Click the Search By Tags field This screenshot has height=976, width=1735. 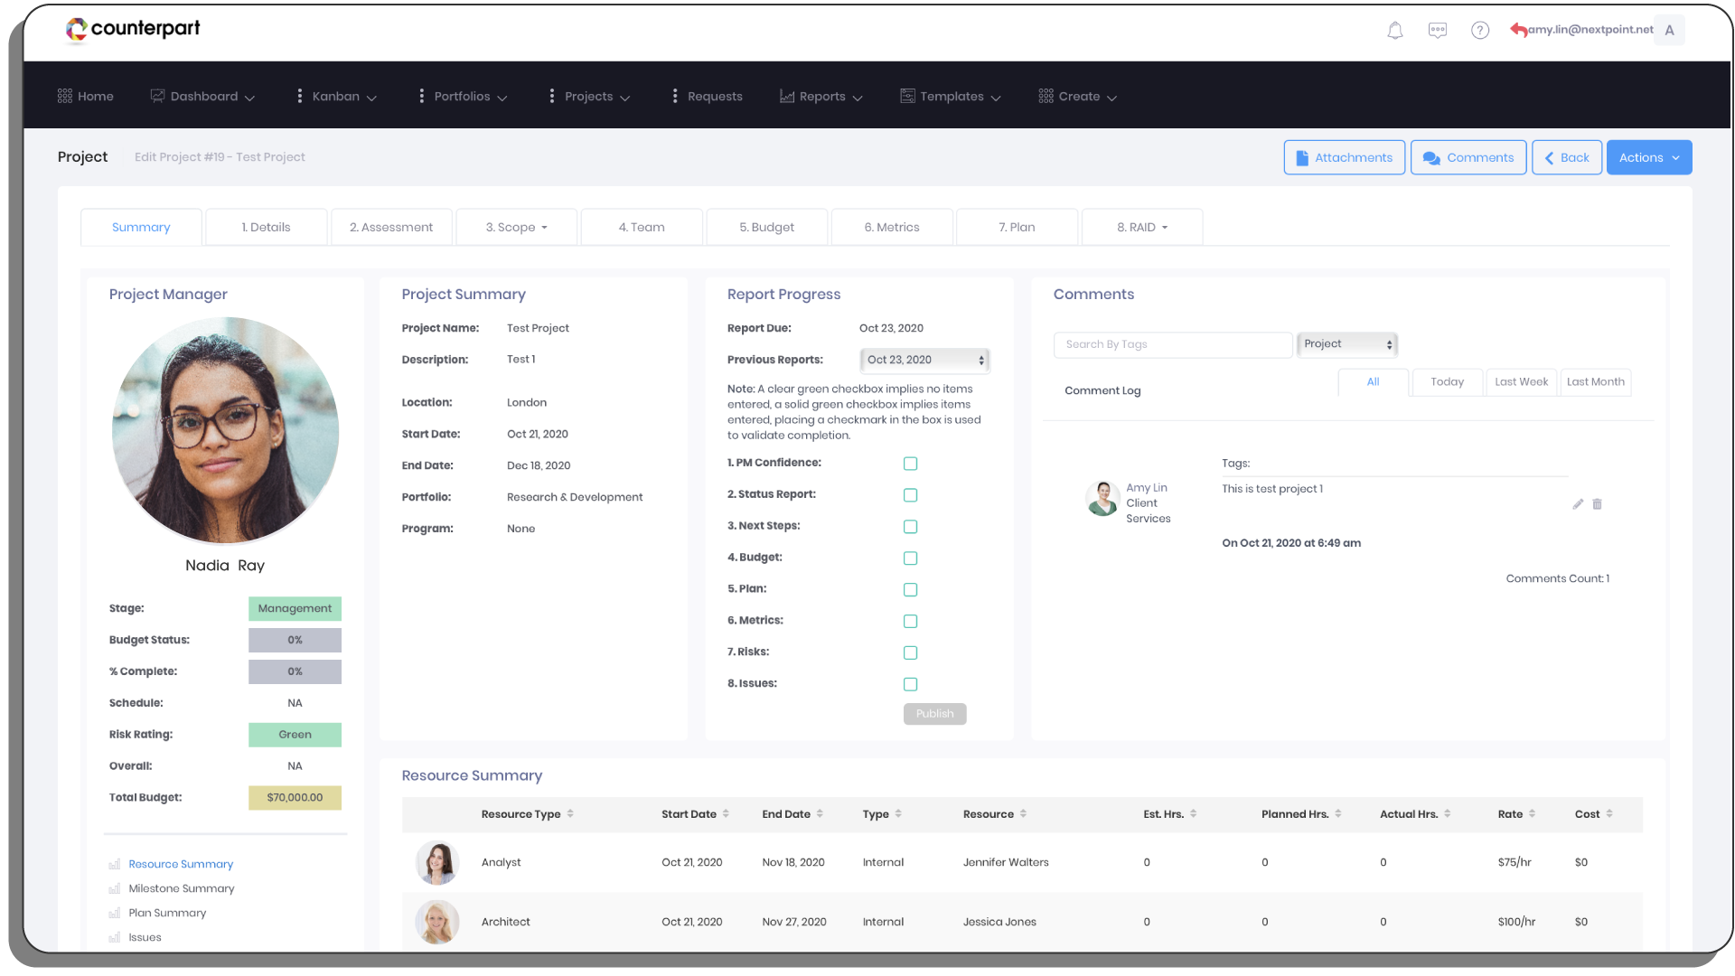[x=1172, y=344]
